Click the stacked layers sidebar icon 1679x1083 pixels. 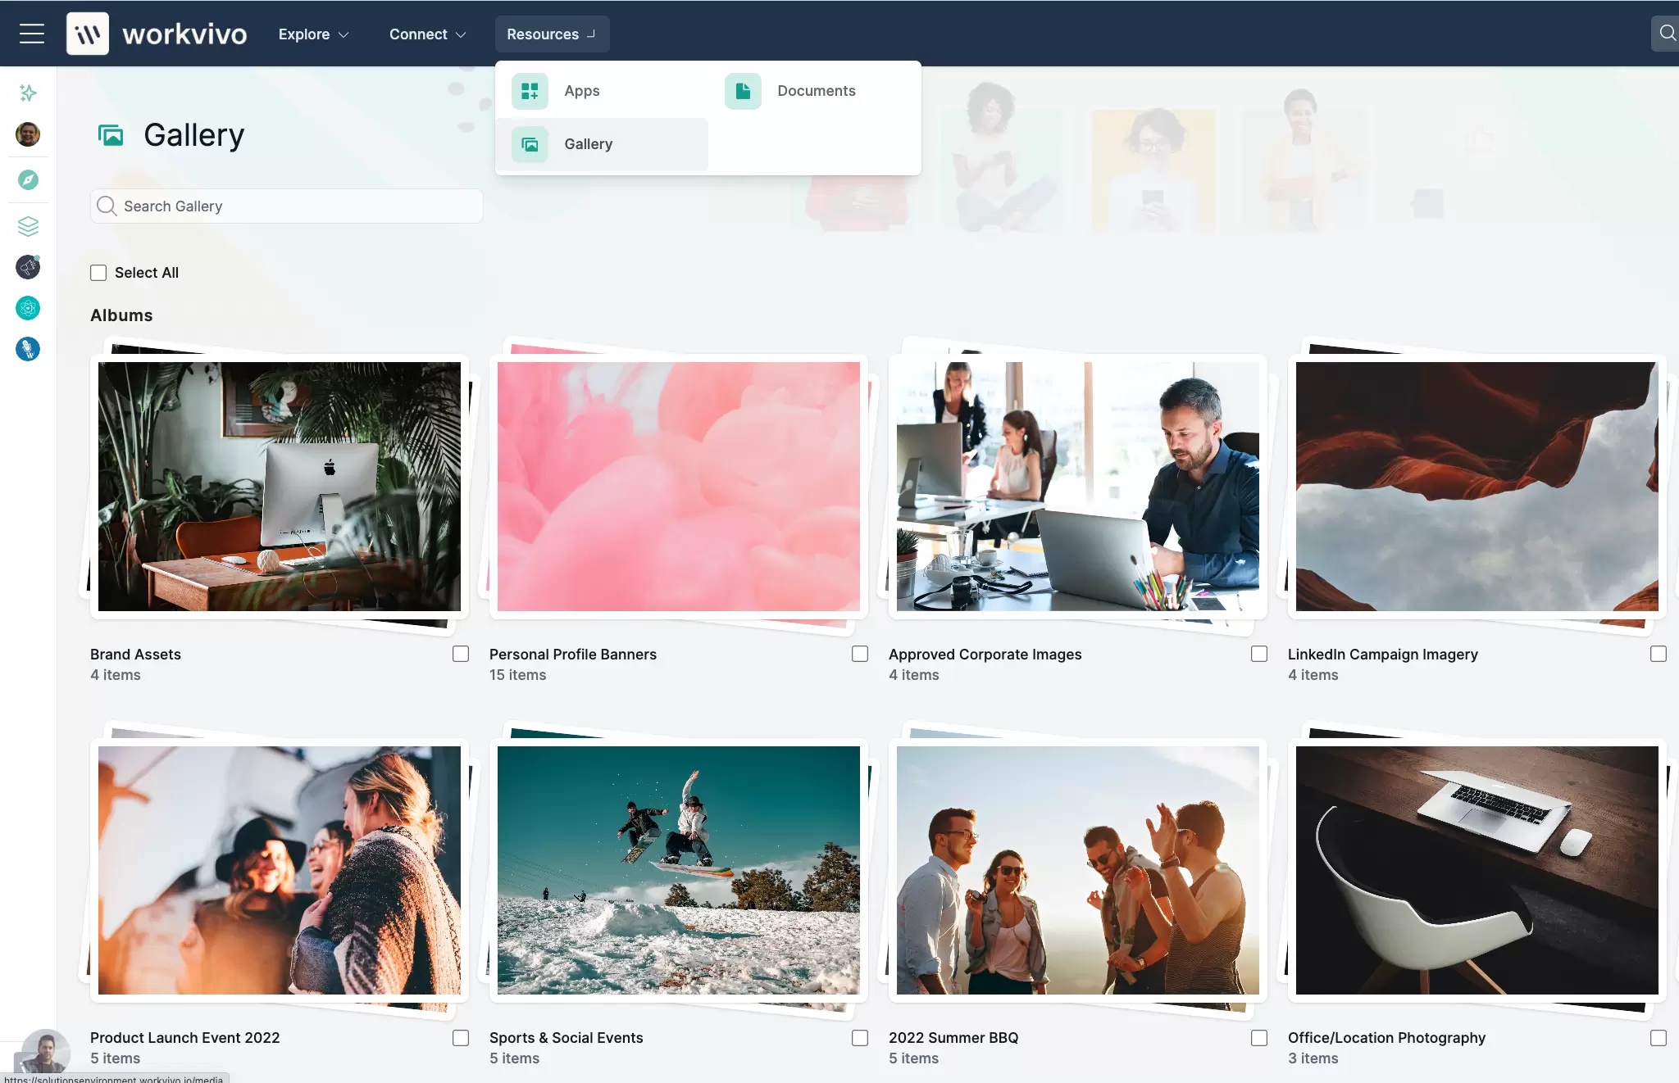point(28,225)
